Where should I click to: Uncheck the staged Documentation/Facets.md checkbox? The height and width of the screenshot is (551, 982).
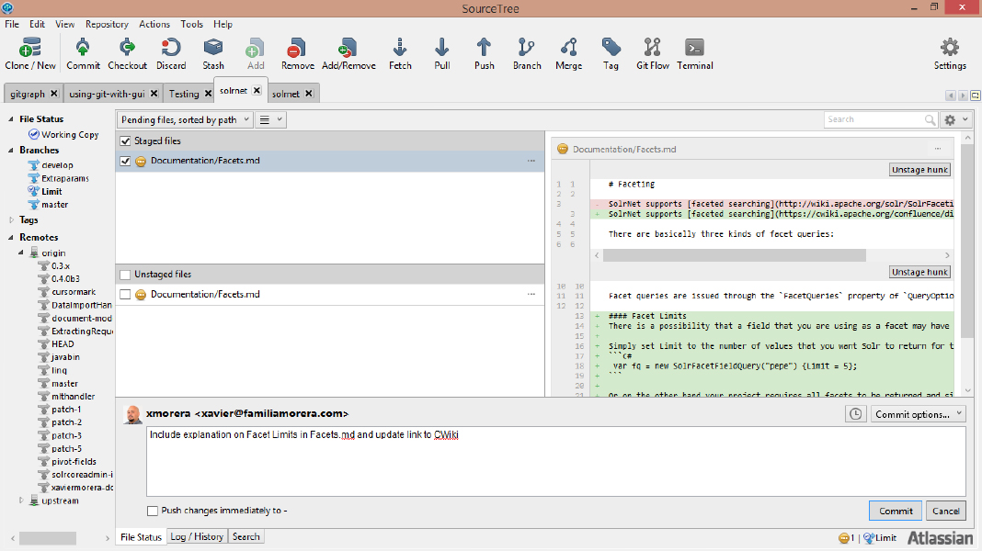click(x=126, y=161)
